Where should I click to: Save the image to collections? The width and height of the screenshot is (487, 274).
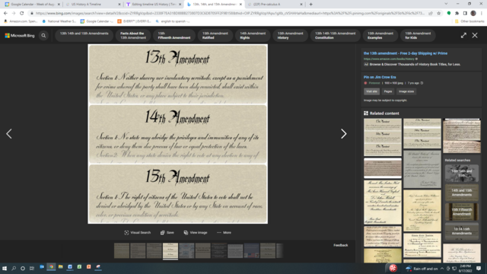tap(167, 232)
